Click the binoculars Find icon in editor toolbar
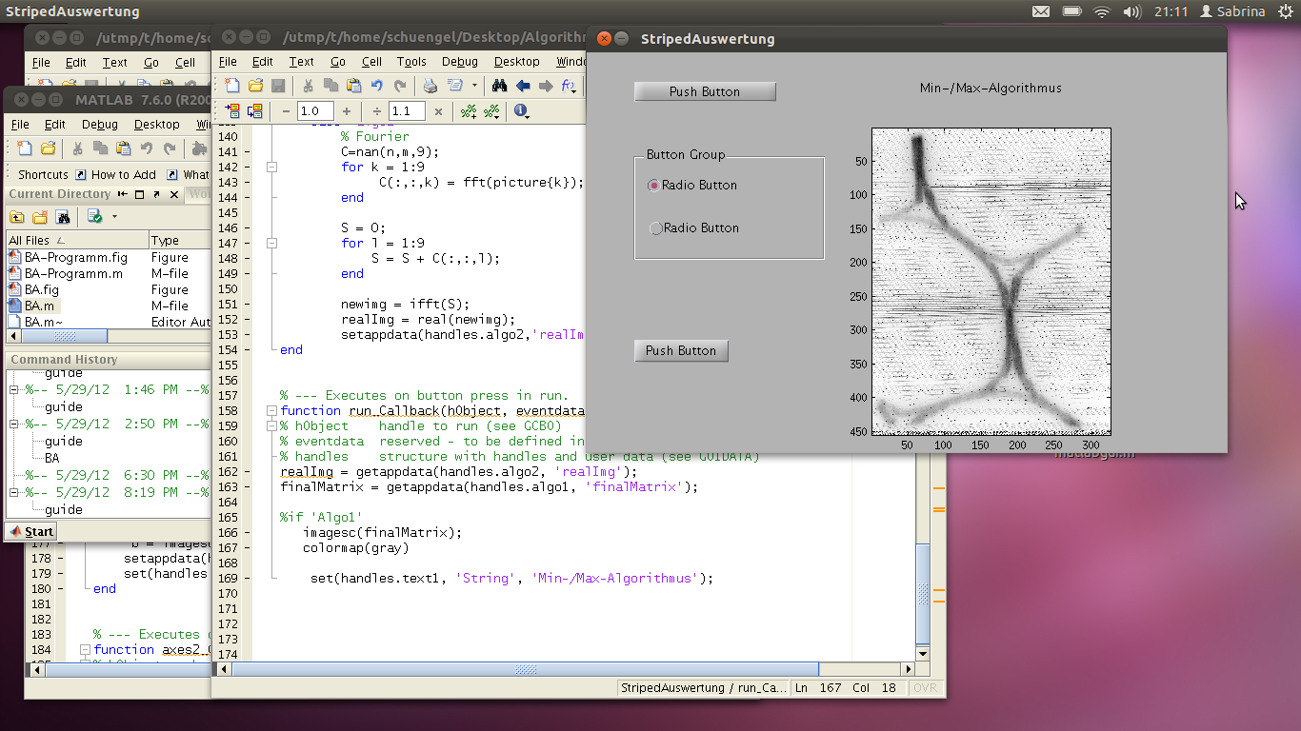The height and width of the screenshot is (731, 1301). (498, 86)
